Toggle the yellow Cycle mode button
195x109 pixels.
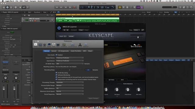click(120, 7)
